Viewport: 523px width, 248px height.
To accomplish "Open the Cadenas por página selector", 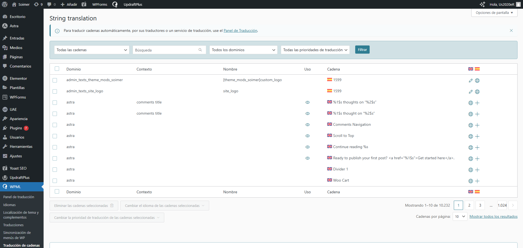I will 460,217.
